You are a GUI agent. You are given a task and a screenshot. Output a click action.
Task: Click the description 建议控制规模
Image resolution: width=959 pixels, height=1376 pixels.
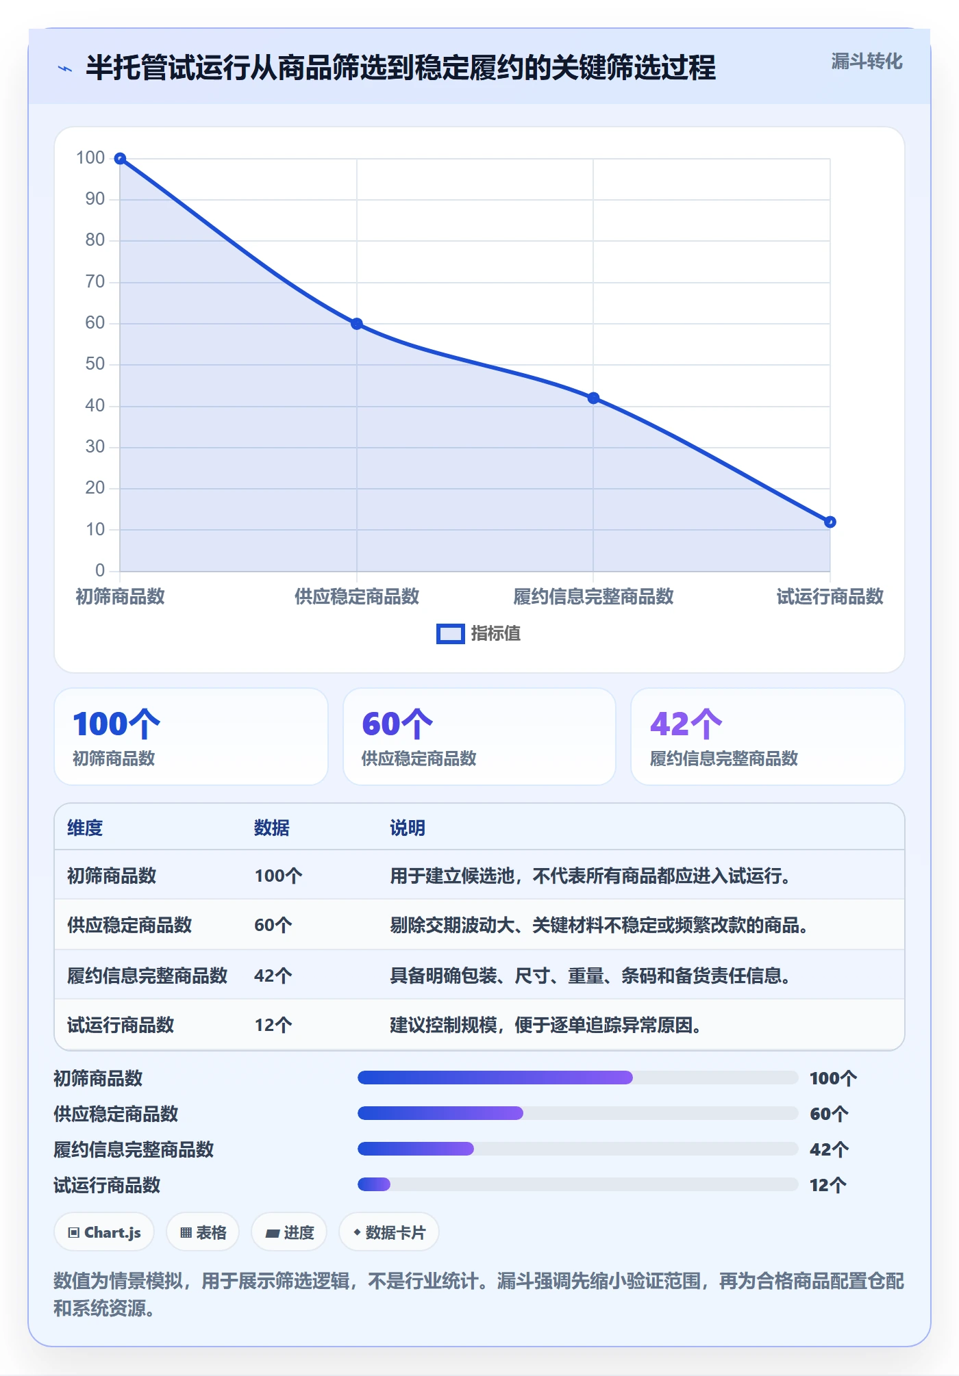546,1025
